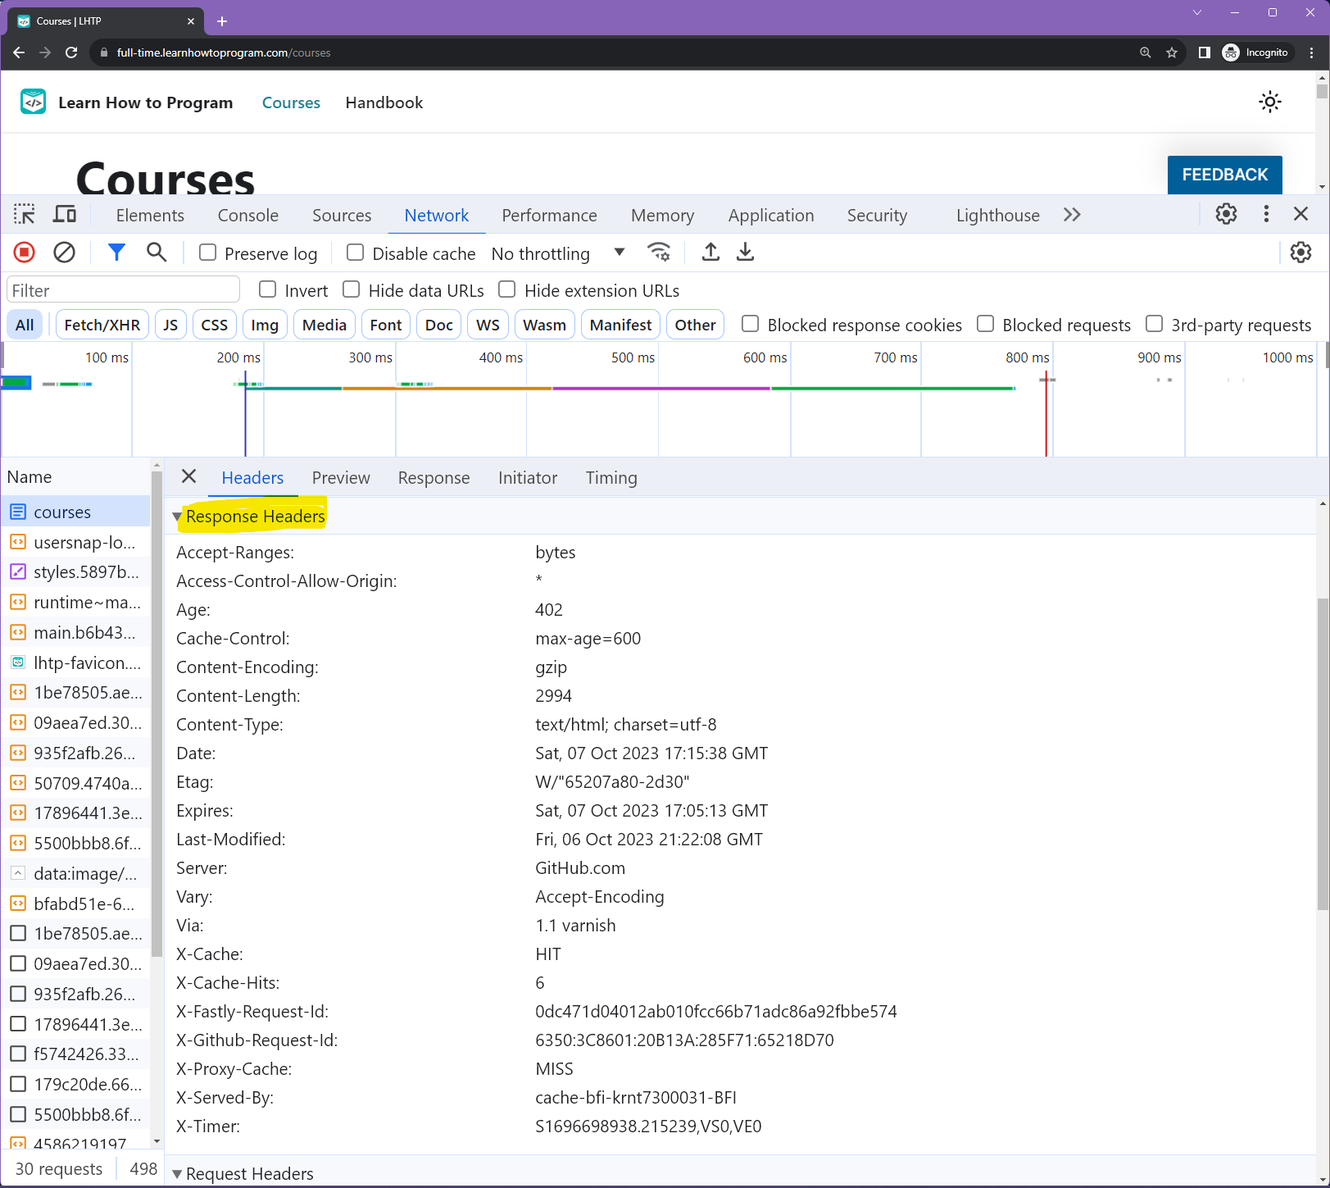Toggle the network filter funnel icon
1330x1188 pixels.
click(x=116, y=253)
